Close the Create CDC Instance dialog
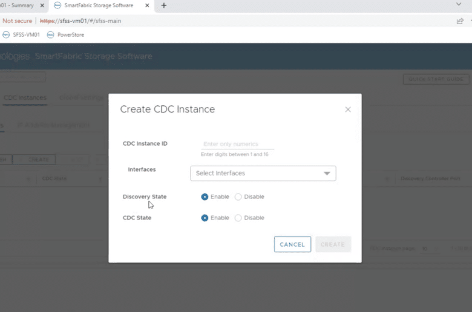Viewport: 472px width, 312px height. [348, 109]
